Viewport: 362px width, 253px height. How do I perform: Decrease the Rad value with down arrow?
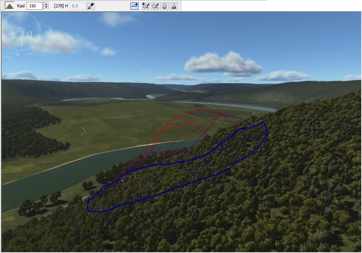46,8
